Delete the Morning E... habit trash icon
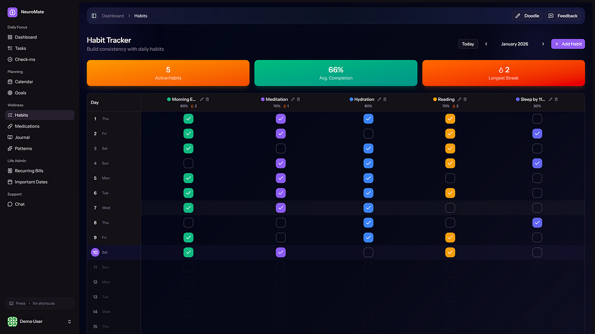Viewport: 595px width, 334px height. tap(207, 99)
